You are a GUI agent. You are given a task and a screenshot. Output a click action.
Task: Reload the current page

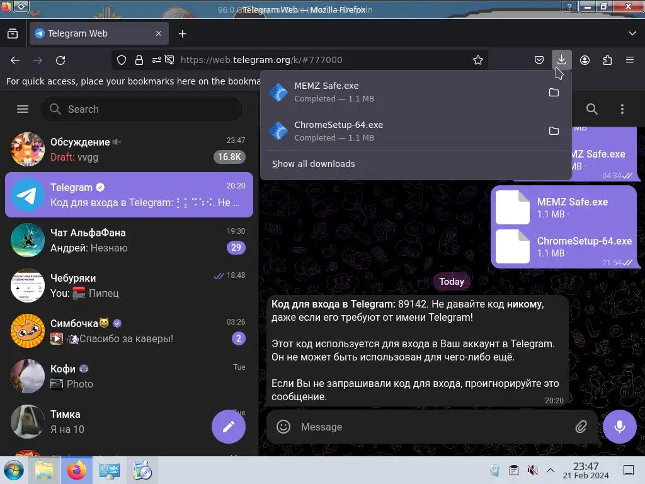tap(60, 60)
